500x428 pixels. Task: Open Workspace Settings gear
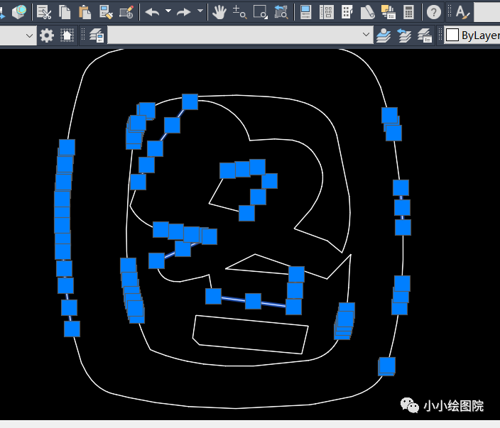pos(47,35)
